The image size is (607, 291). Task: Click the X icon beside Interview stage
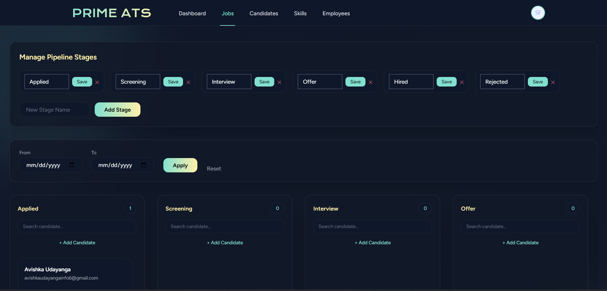280,82
